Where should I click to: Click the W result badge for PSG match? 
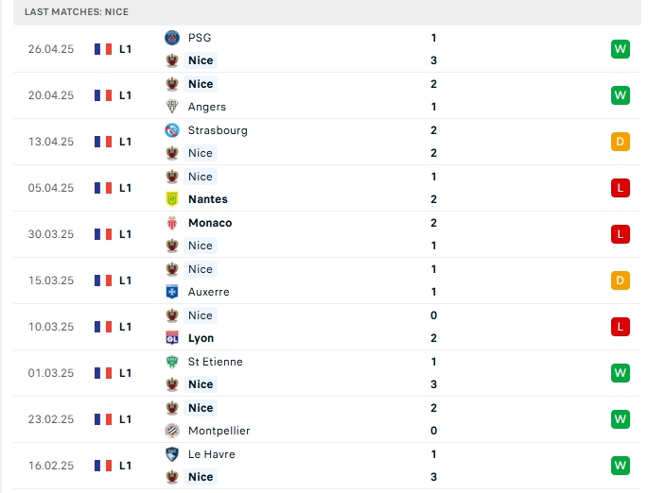(620, 49)
